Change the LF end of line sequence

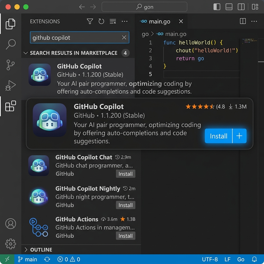[x=227, y=259]
